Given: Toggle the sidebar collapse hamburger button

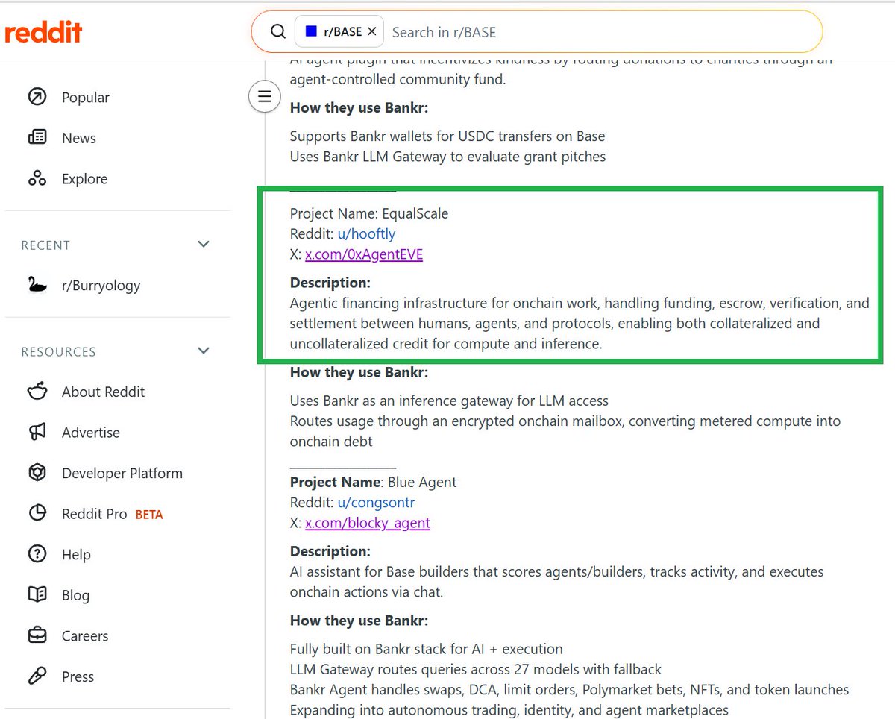Looking at the screenshot, I should 264,96.
